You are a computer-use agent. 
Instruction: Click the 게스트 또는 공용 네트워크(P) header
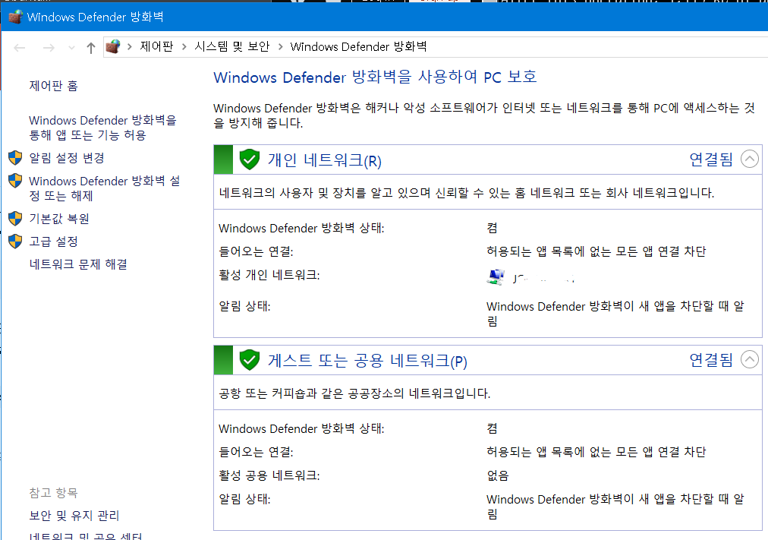pyautogui.click(x=367, y=362)
